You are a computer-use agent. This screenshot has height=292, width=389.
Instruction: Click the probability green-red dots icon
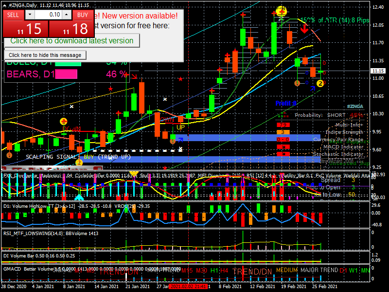(x=283, y=115)
